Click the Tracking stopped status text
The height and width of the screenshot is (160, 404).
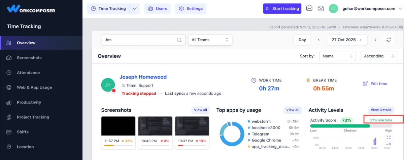point(139,94)
